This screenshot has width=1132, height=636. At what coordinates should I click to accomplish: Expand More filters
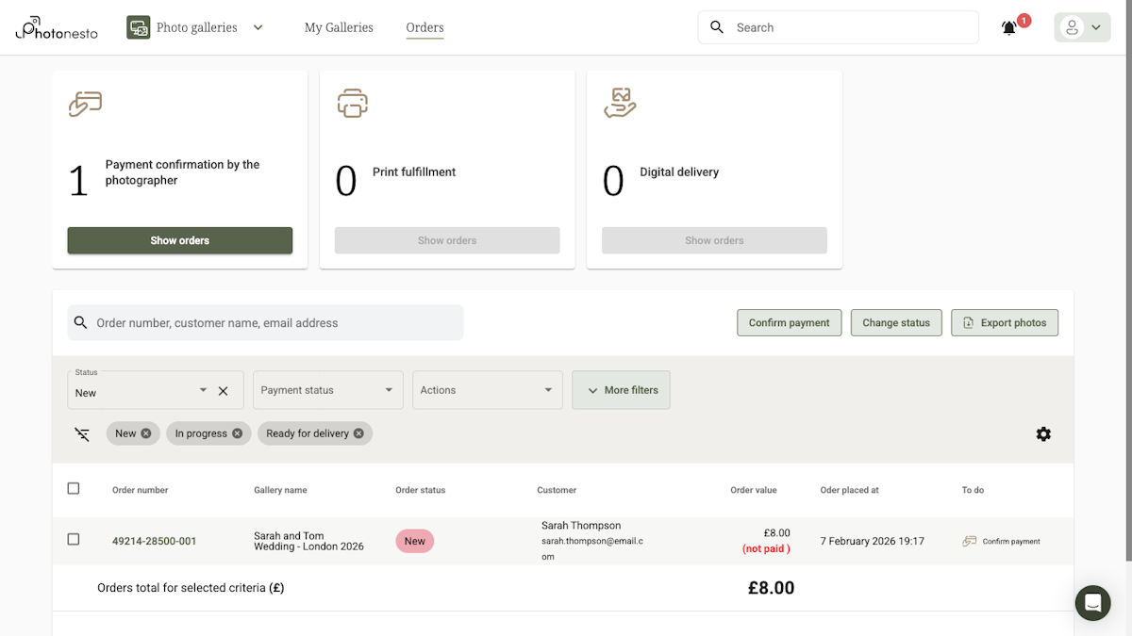[621, 390]
